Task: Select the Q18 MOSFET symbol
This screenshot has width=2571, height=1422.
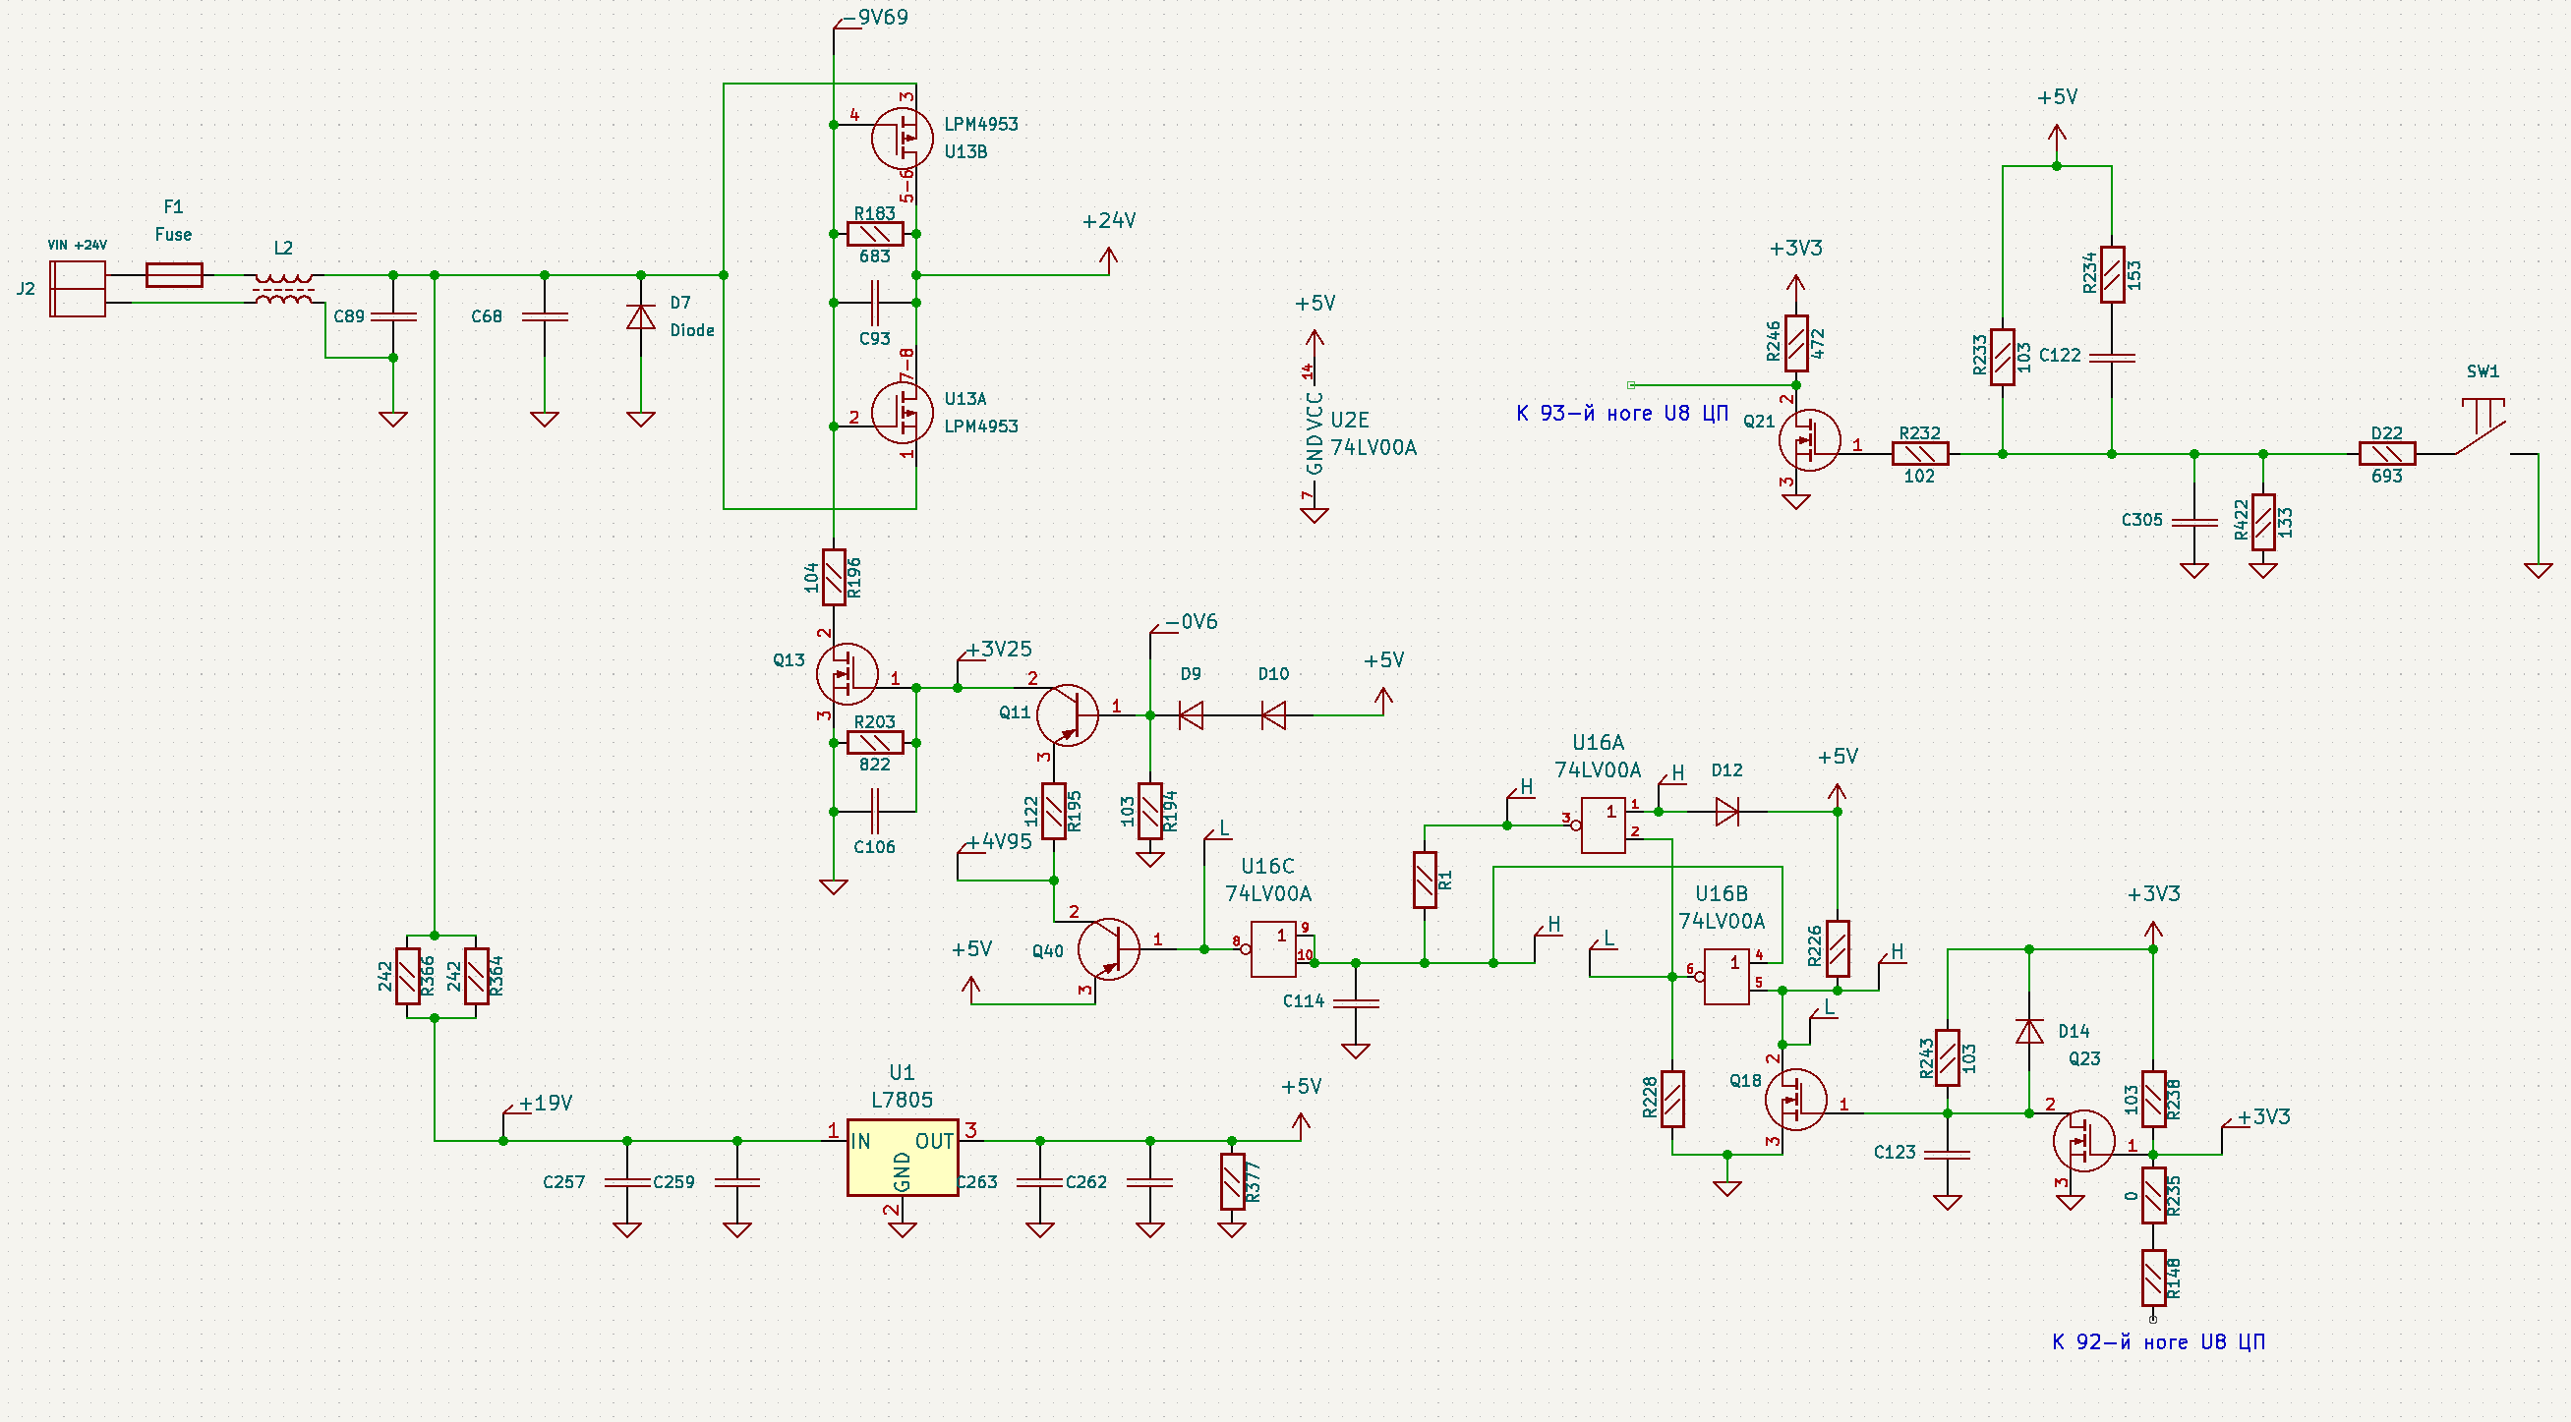Action: (1795, 1100)
